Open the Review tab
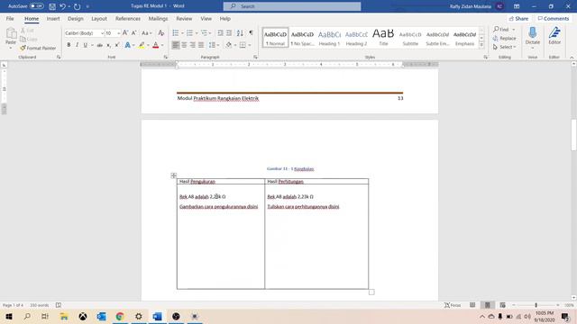Screen dimensions: 577x324 click(x=184, y=18)
